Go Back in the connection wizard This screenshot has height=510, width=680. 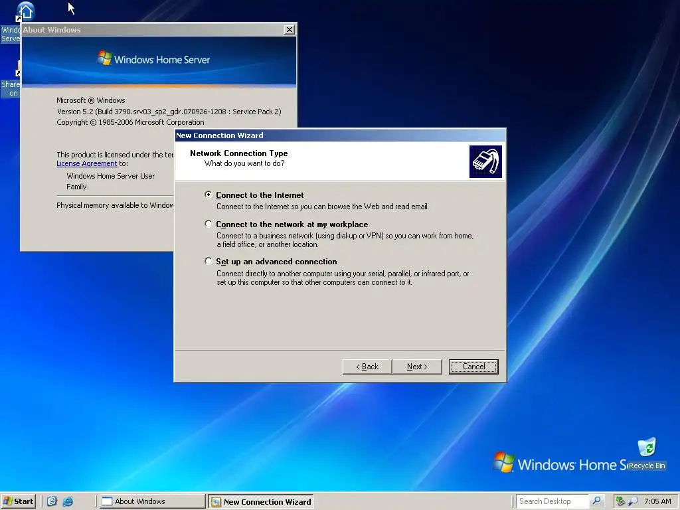367,367
